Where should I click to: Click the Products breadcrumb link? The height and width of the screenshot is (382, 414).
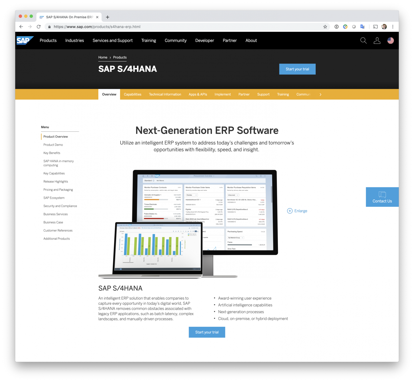pos(120,57)
